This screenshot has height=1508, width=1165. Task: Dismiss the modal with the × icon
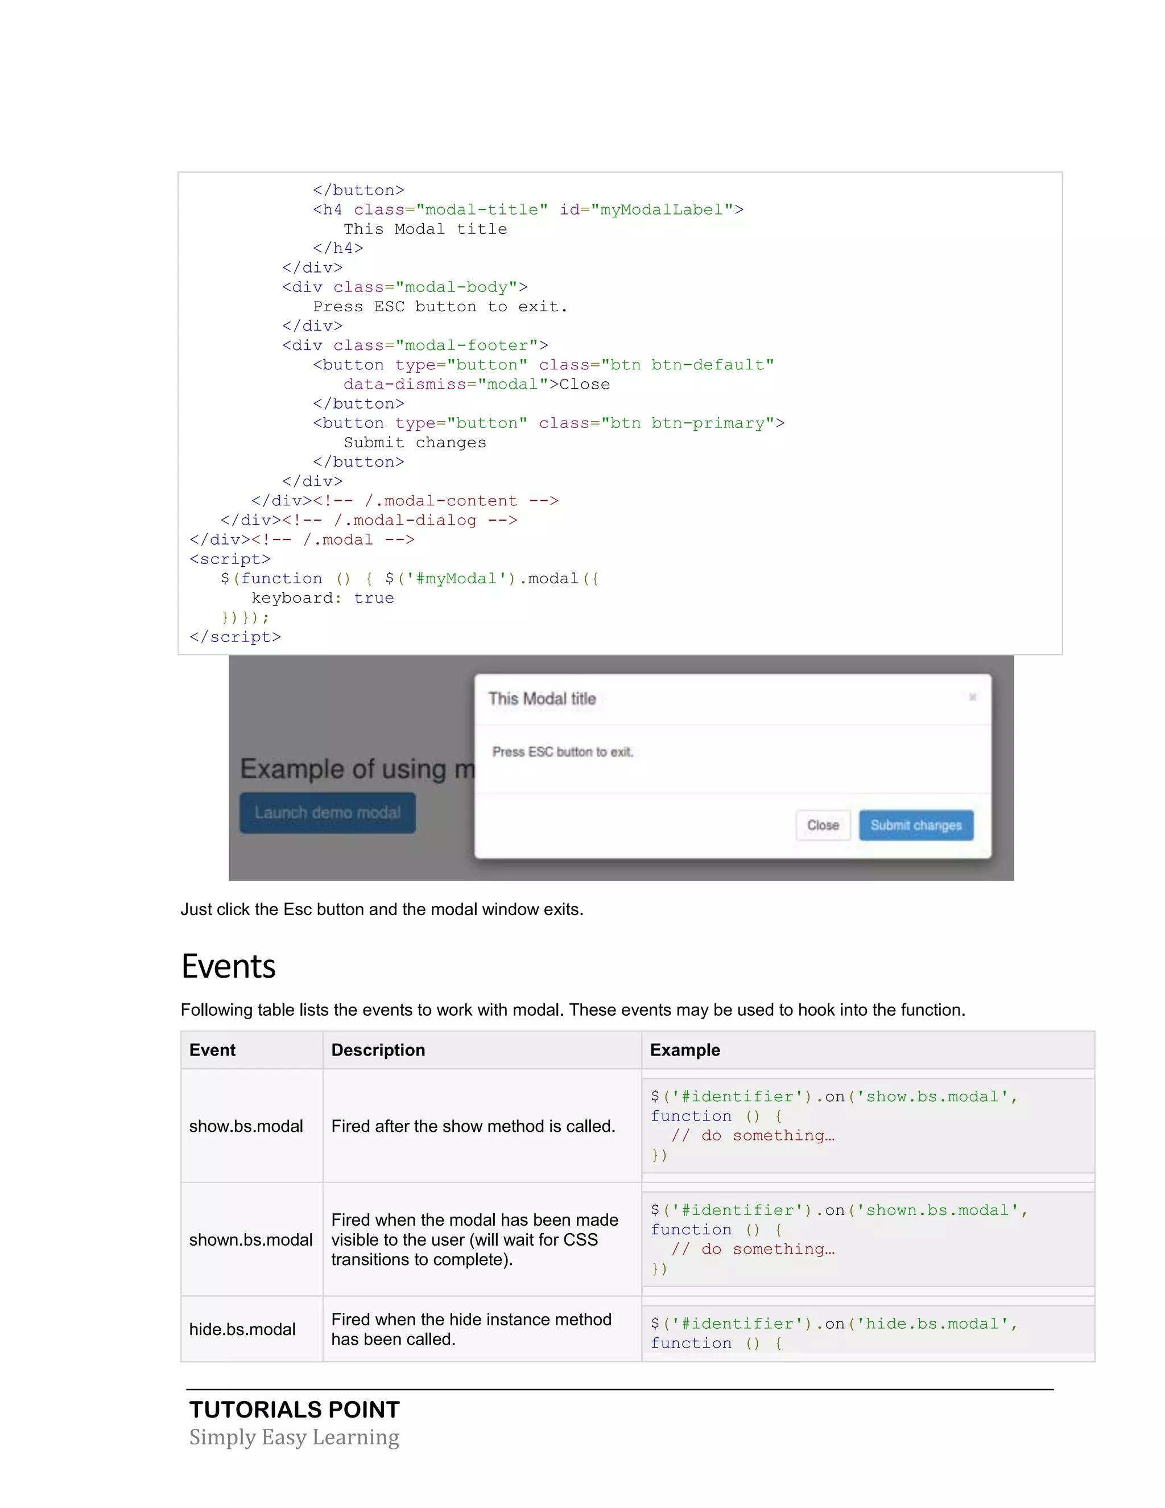click(x=972, y=697)
